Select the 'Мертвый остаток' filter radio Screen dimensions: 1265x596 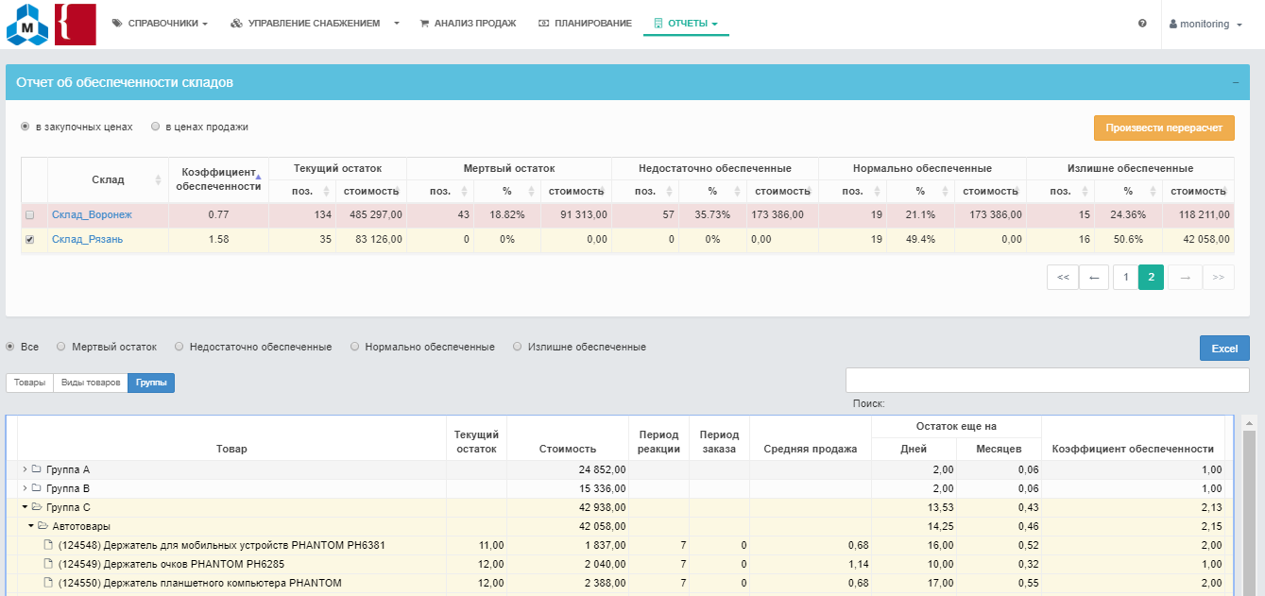point(62,347)
